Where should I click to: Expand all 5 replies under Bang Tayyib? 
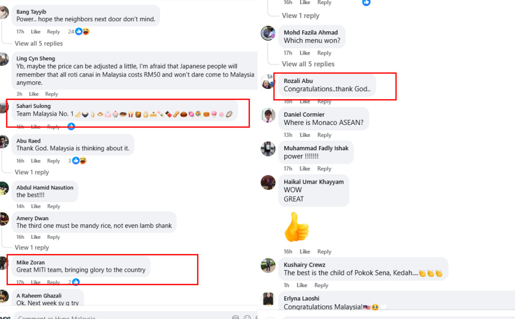click(39, 43)
